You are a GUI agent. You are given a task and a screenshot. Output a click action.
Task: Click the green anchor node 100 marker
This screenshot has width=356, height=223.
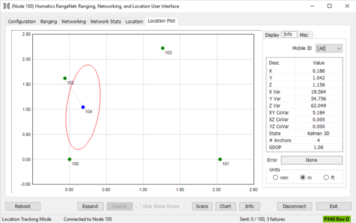[70, 159]
